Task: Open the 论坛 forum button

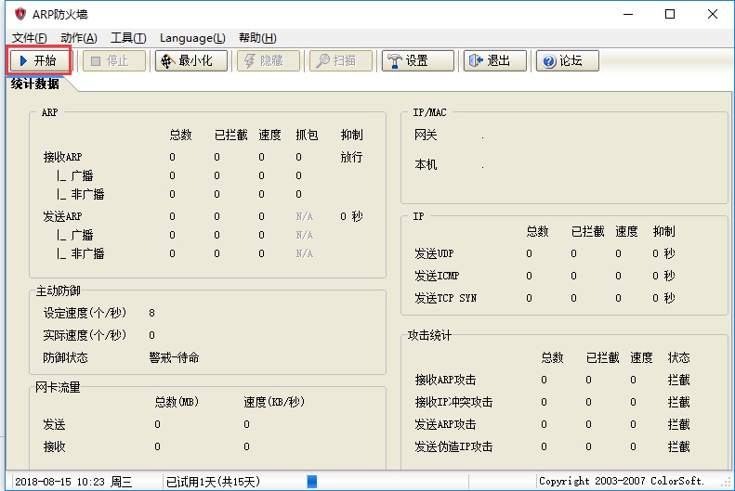Action: [x=568, y=61]
